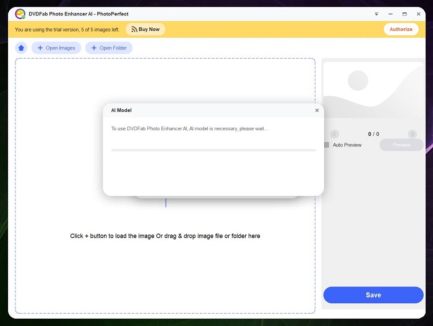Close the AI Model dialog
This screenshot has height=326, width=433.
(317, 111)
